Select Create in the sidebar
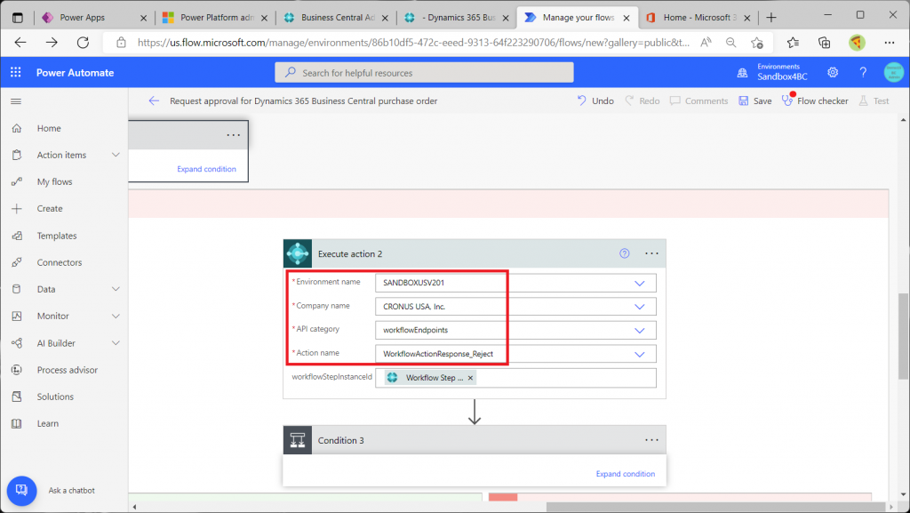This screenshot has height=513, width=910. (x=50, y=208)
